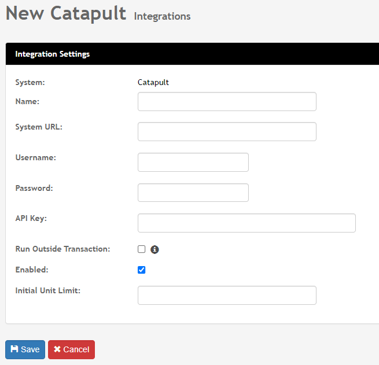Image resolution: width=379 pixels, height=365 pixels.
Task: Focus the Password input field
Action: (x=193, y=193)
